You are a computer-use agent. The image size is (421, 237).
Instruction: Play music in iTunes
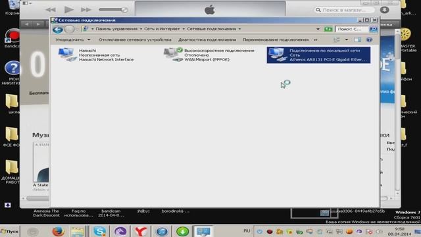[68, 10]
